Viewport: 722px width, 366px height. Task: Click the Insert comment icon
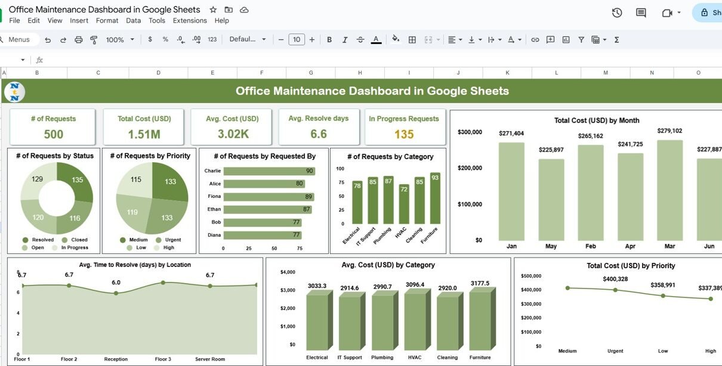tap(550, 39)
